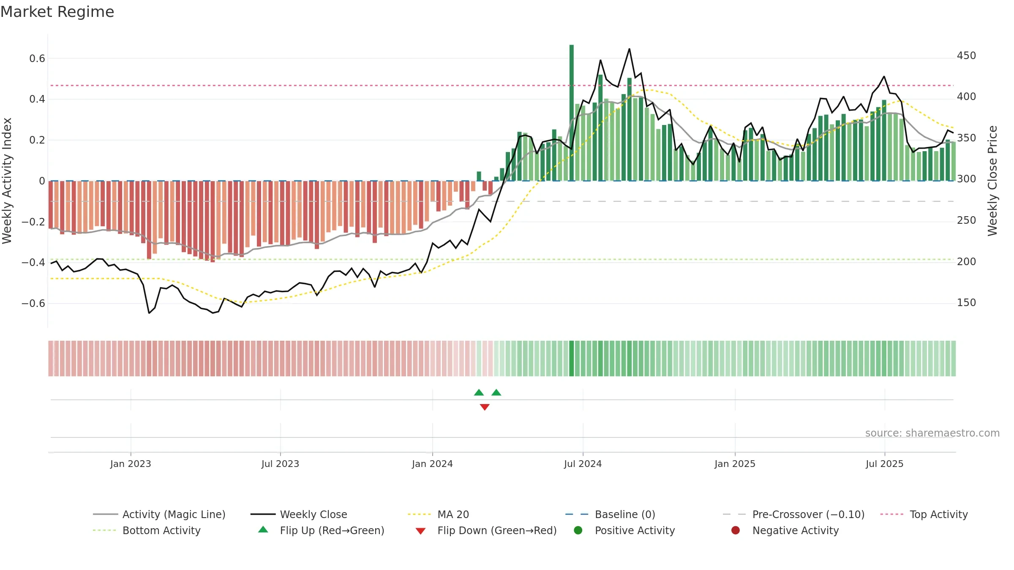Toggle the Flip Up (Red→Green) legend entry
The height and width of the screenshot is (570, 1014).
click(321, 530)
